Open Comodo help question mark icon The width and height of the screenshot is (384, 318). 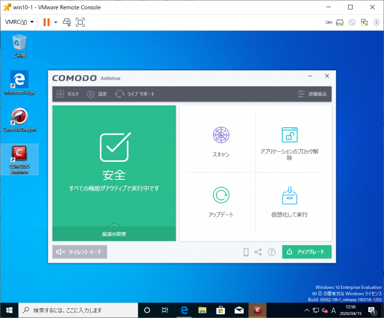pyautogui.click(x=271, y=252)
